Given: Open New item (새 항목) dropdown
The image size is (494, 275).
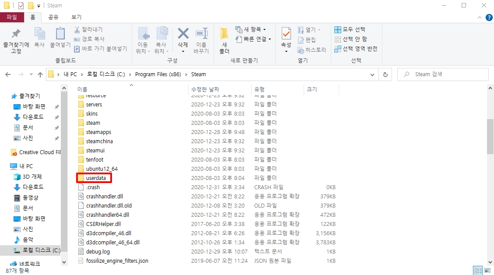Looking at the screenshot, I should pos(251,29).
